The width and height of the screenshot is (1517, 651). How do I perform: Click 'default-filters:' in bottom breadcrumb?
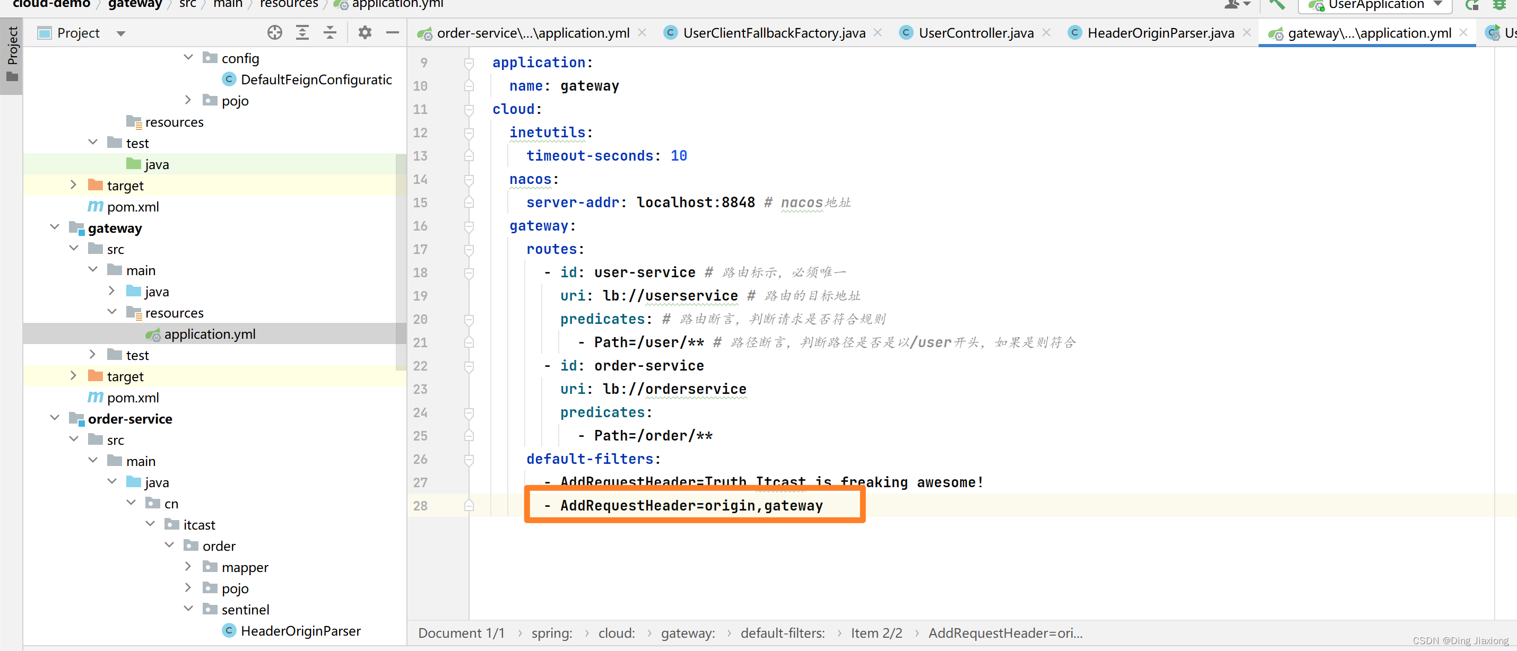782,633
